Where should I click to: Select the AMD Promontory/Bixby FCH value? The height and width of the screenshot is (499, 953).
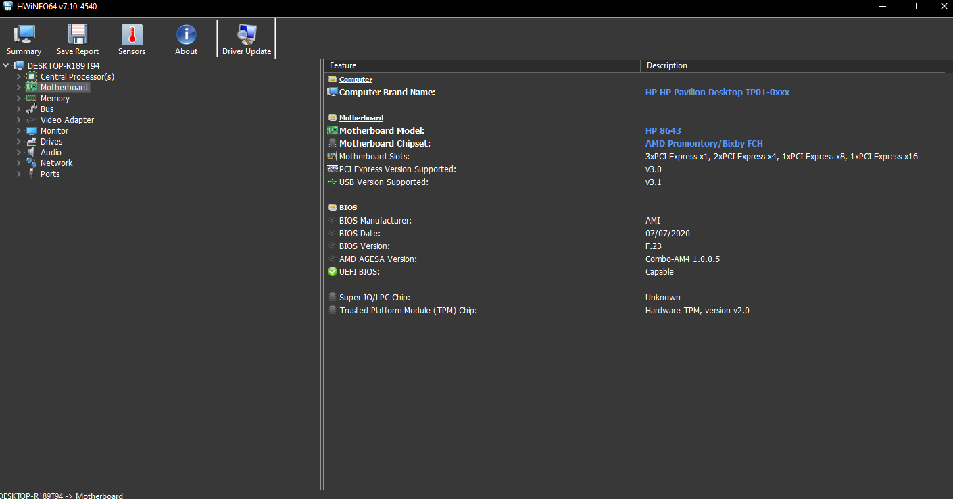[704, 143]
